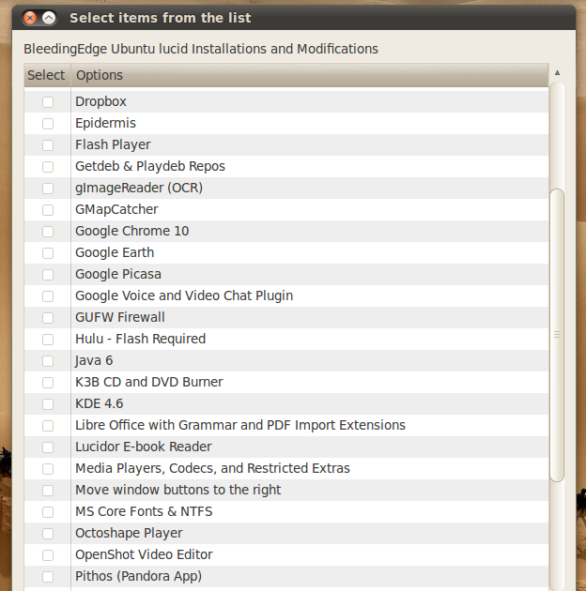Click the GUFW Firewall label

(120, 317)
